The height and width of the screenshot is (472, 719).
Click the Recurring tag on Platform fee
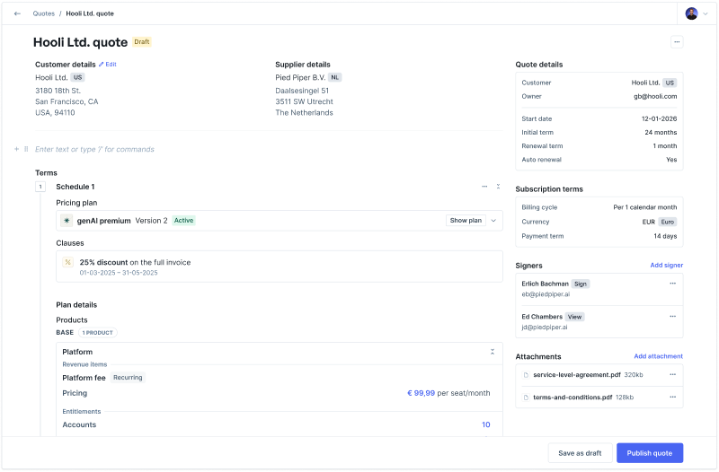pos(128,378)
